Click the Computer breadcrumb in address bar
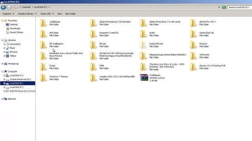The image size is (252, 141). [26, 7]
